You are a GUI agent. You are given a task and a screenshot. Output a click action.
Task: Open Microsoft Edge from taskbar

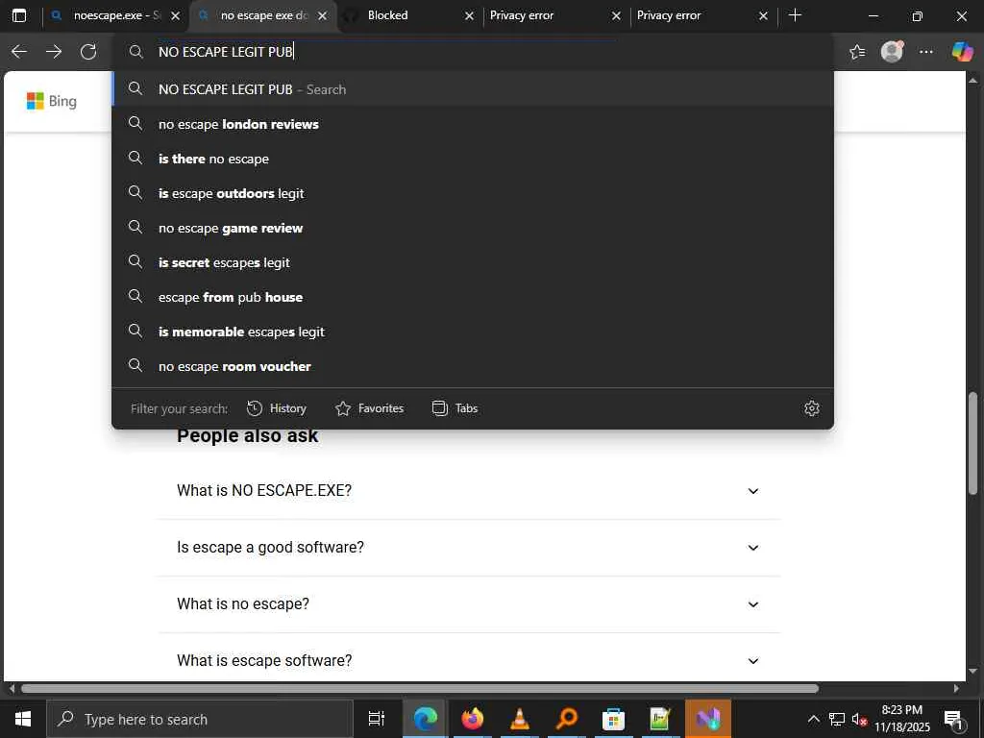tap(425, 719)
